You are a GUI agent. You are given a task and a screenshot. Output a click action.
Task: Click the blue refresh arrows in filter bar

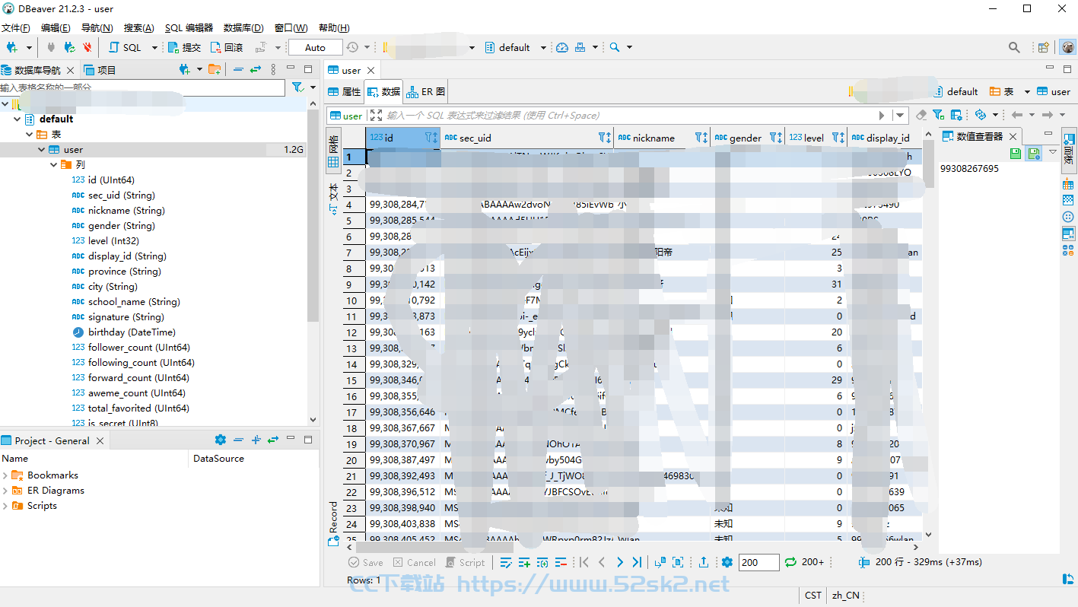coord(980,115)
